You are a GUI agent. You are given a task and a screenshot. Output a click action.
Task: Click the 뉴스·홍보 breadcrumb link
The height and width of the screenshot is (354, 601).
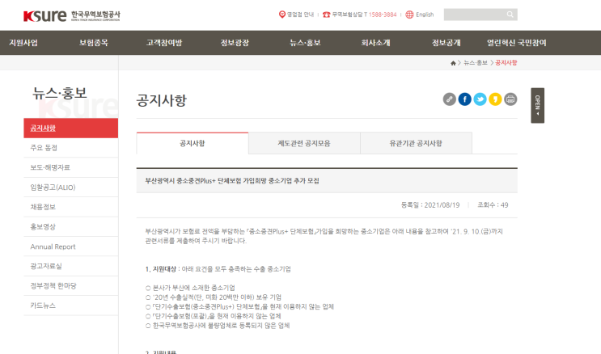476,63
